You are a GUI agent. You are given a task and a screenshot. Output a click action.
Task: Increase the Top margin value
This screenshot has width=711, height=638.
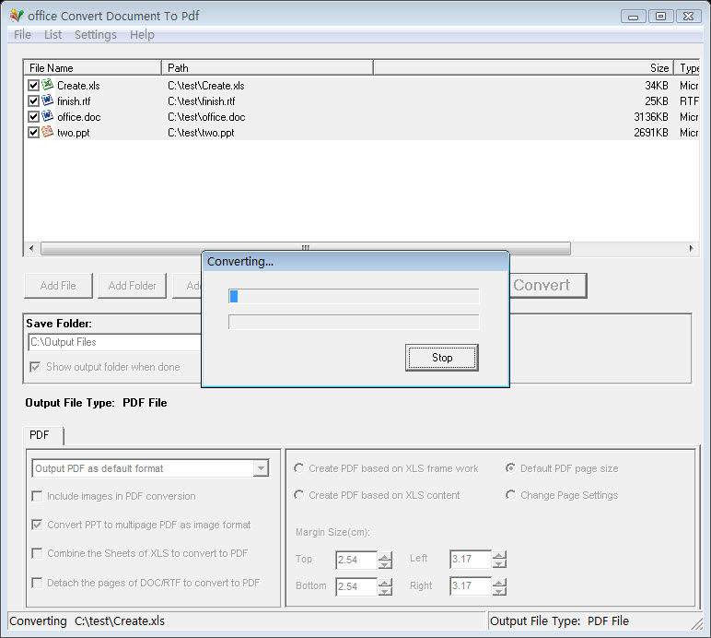click(x=385, y=556)
